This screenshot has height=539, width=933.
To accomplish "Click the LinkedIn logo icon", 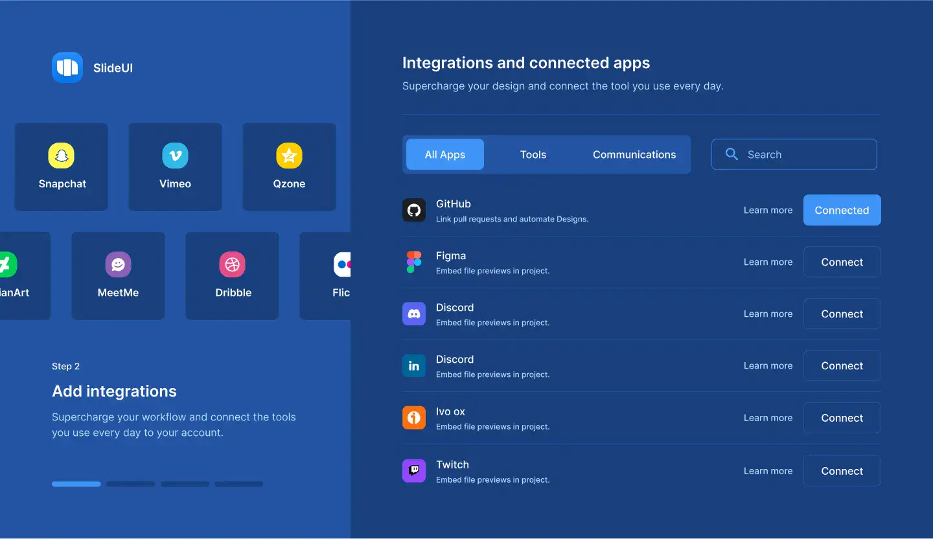I will click(414, 365).
